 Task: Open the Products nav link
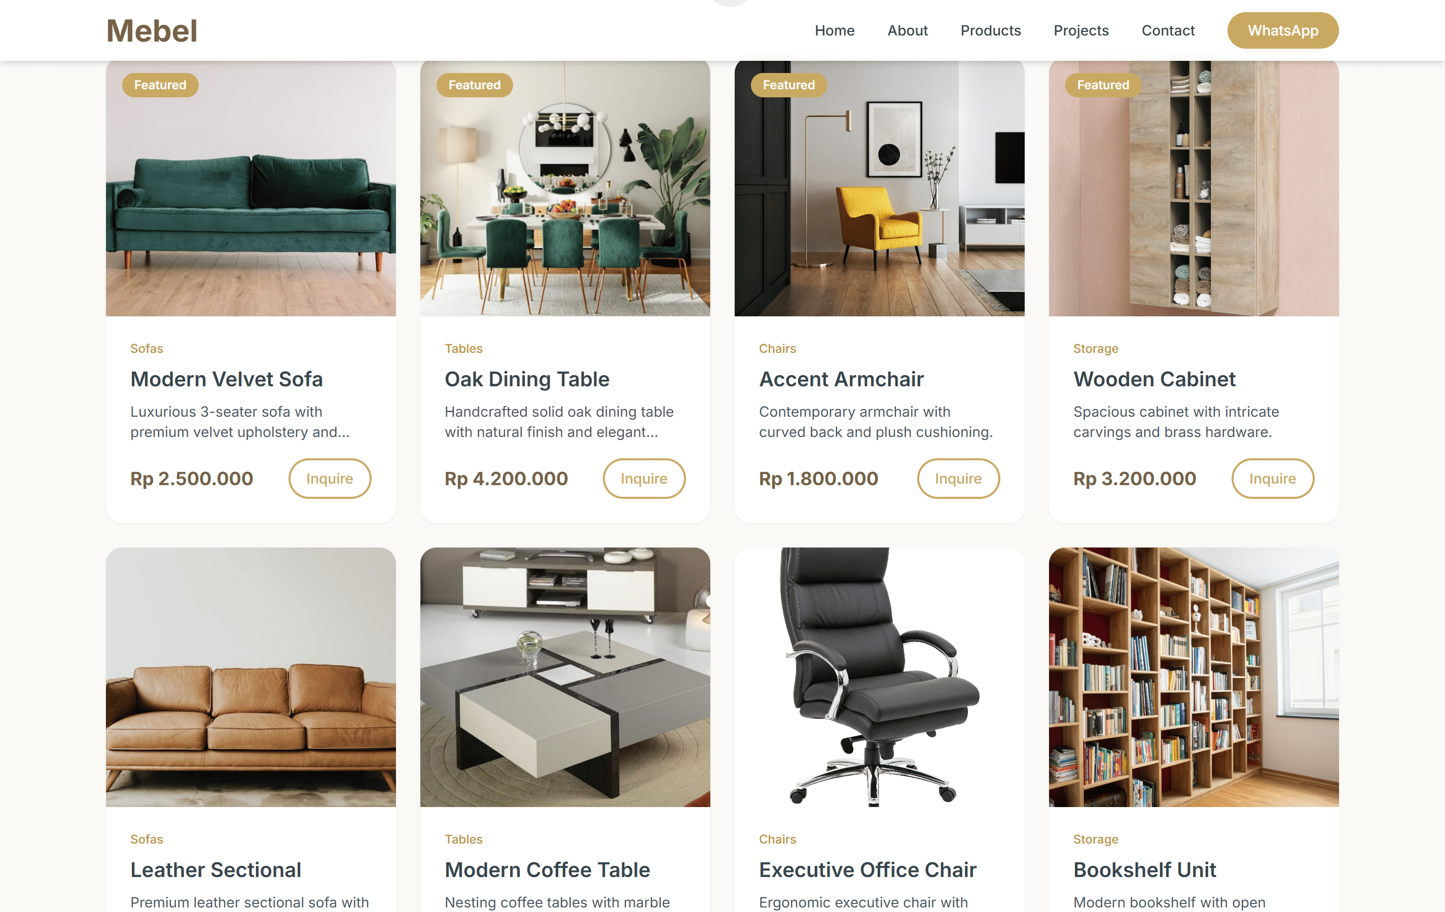point(990,30)
